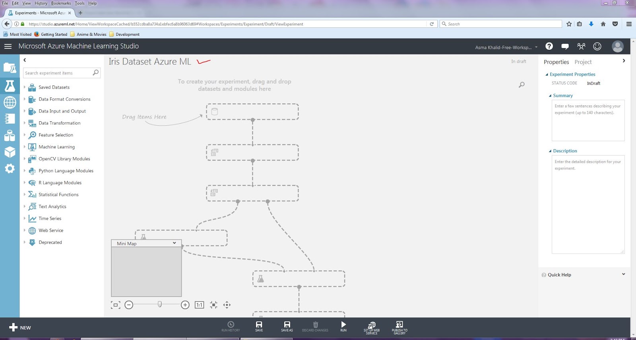Open the Web Services globe sidebar icon
This screenshot has height=340, width=636.
click(x=10, y=102)
